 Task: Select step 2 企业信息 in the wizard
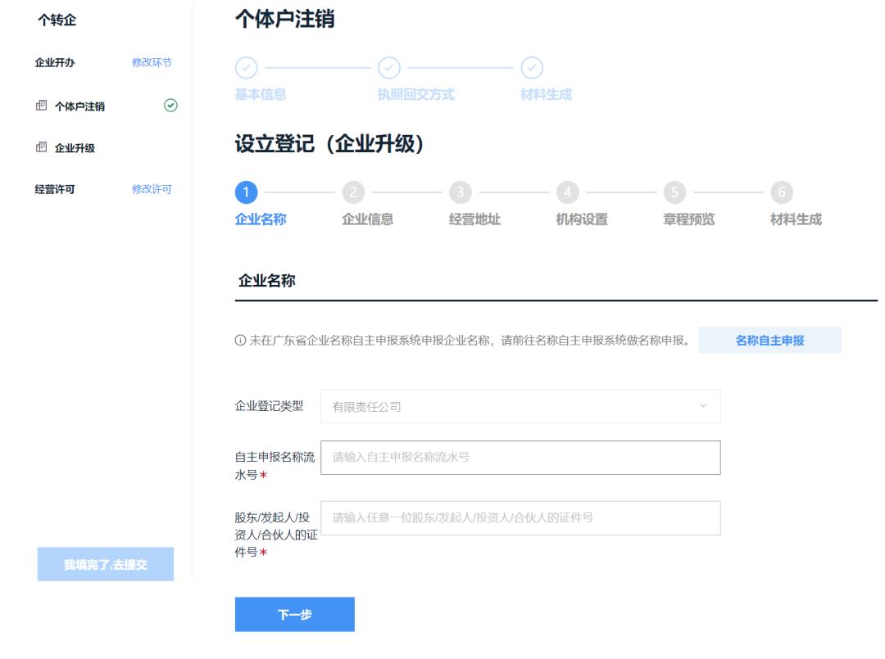click(353, 192)
